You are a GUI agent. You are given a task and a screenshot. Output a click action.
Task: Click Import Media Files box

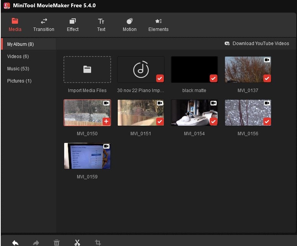point(87,70)
